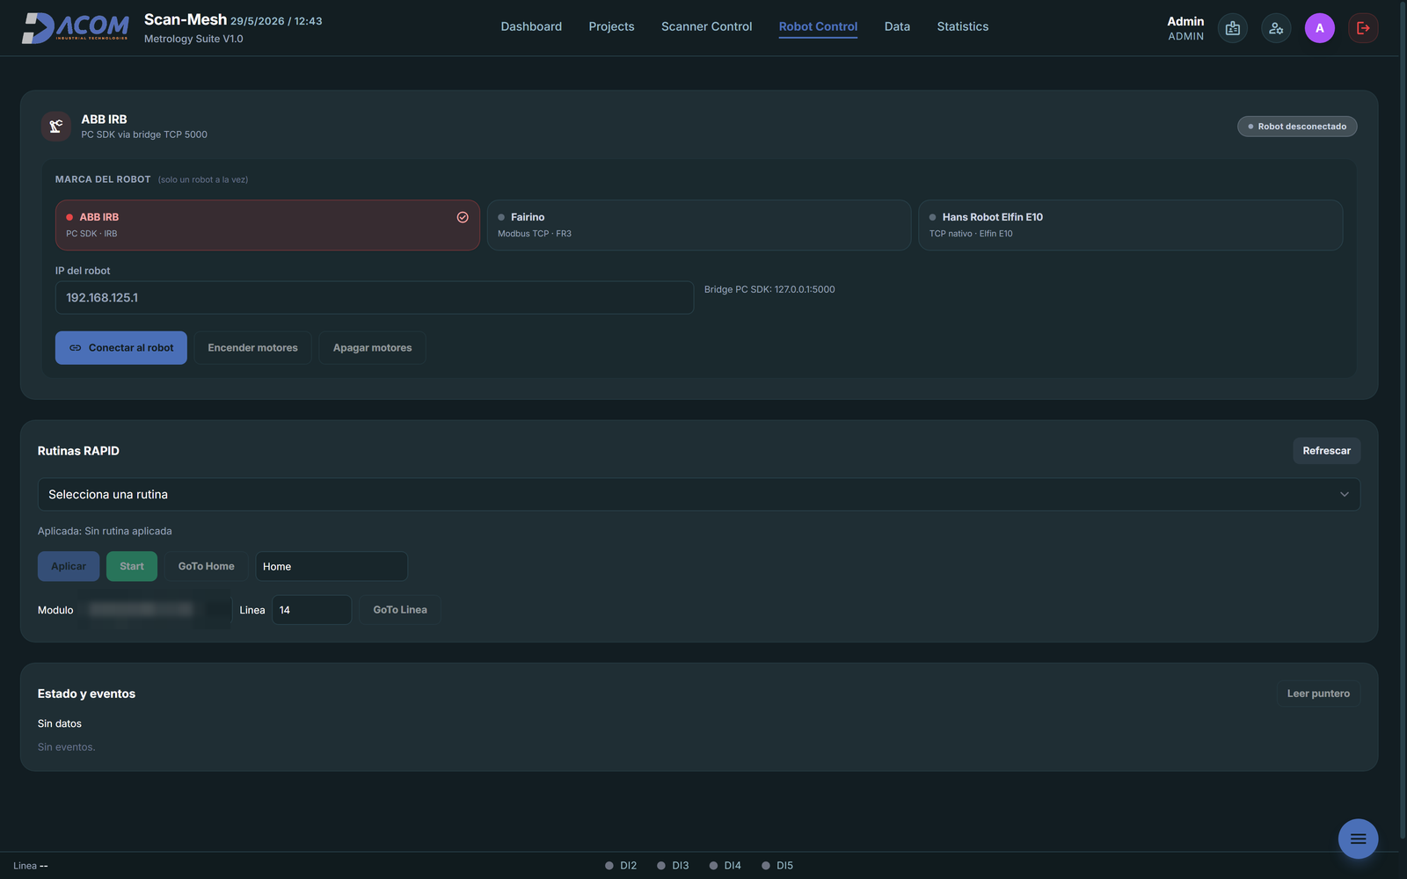Click the Linea -- status bar entry

coord(31,866)
